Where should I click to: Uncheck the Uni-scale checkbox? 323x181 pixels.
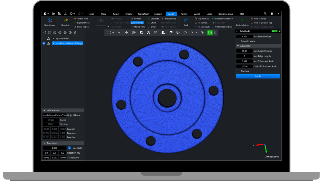click(x=69, y=148)
